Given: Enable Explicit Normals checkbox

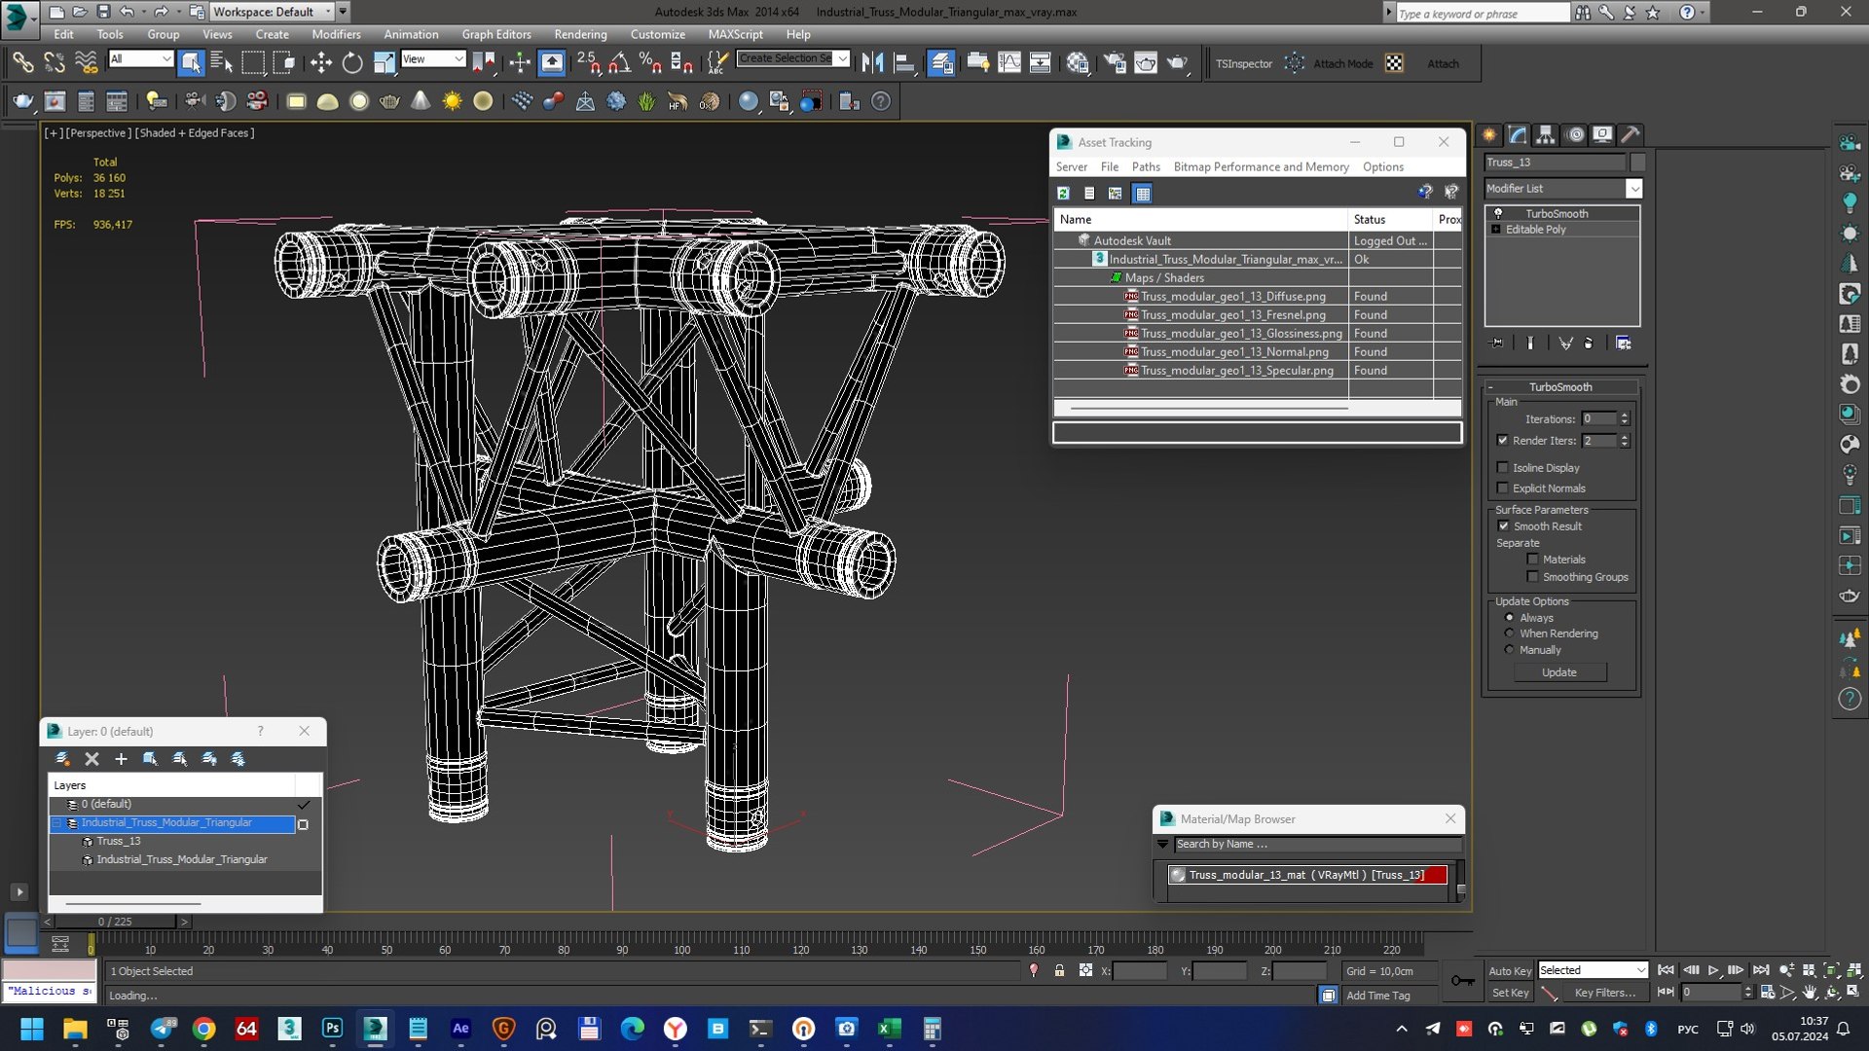Looking at the screenshot, I should pos(1503,489).
